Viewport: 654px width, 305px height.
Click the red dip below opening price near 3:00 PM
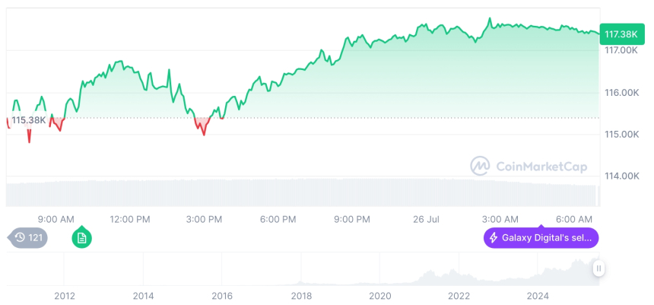(x=202, y=126)
